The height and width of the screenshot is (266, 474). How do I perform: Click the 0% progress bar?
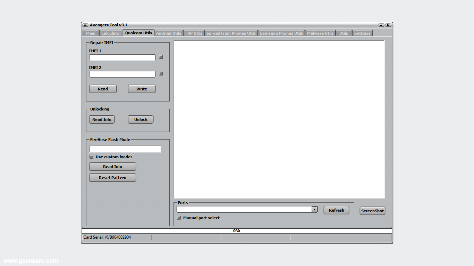[237, 230]
